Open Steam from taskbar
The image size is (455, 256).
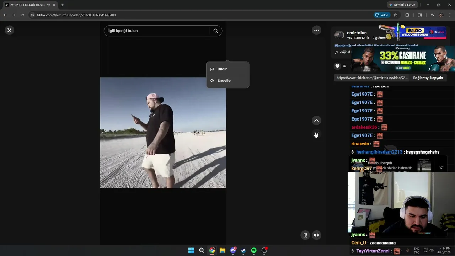pos(243,250)
